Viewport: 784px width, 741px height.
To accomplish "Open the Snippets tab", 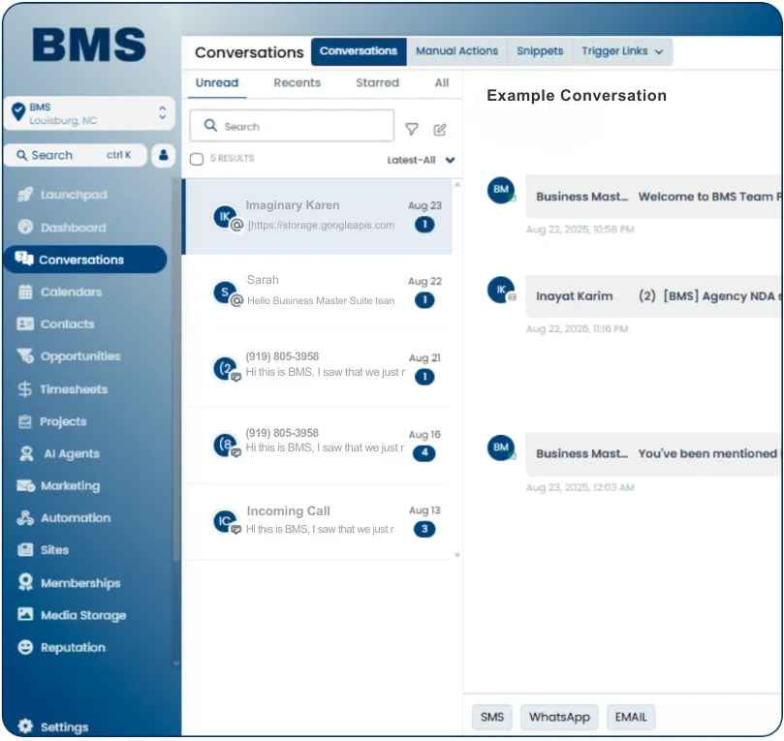I will click(540, 51).
